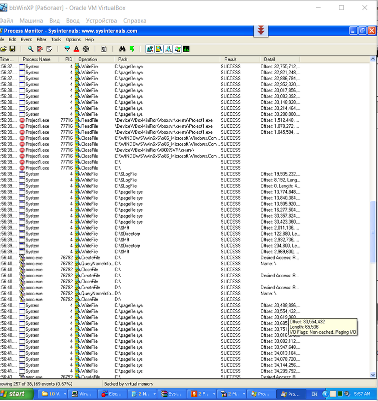The width and height of the screenshot is (378, 401).
Task: Expand the '10 W' folder taskbar group
Action: [65, 394]
